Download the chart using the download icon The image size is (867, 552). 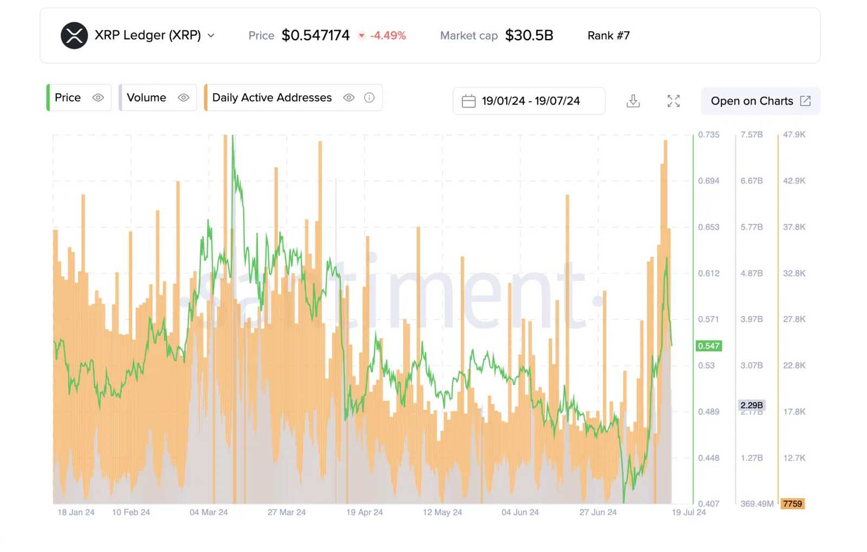[x=633, y=101]
